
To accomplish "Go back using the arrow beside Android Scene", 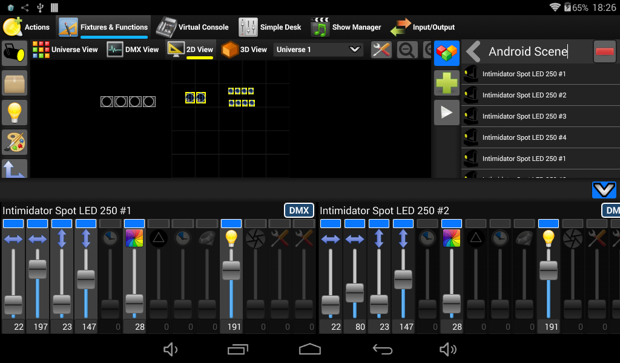I will [473, 51].
